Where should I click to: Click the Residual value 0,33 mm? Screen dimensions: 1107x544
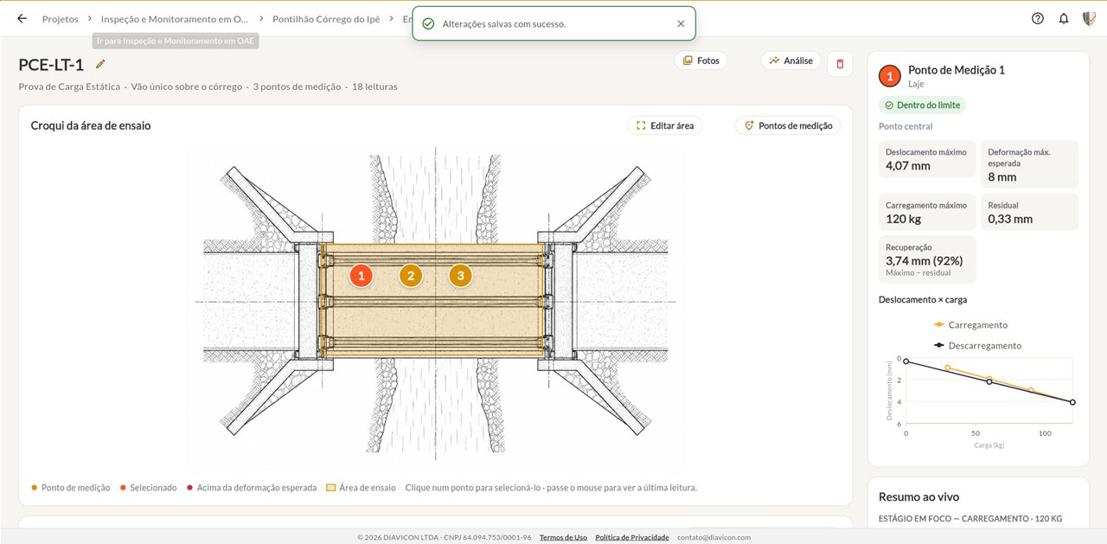[x=1010, y=219]
